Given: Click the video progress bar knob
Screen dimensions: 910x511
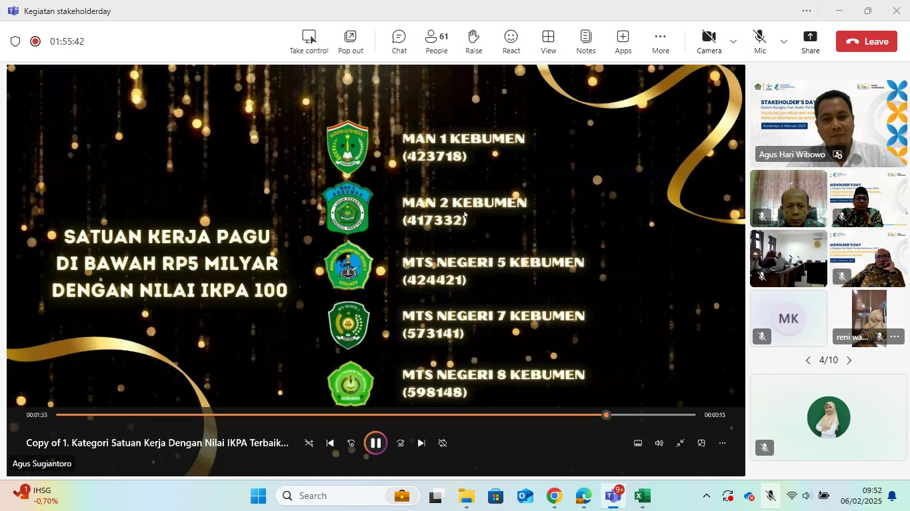Looking at the screenshot, I should (606, 415).
